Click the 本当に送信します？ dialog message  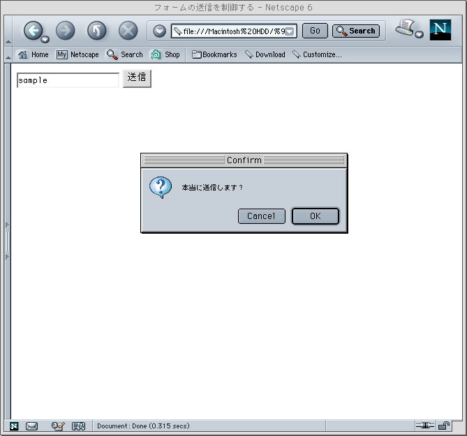click(212, 188)
